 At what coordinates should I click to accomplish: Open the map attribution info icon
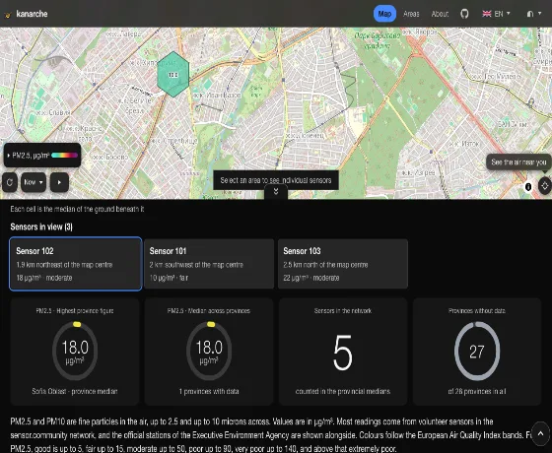[x=528, y=187]
